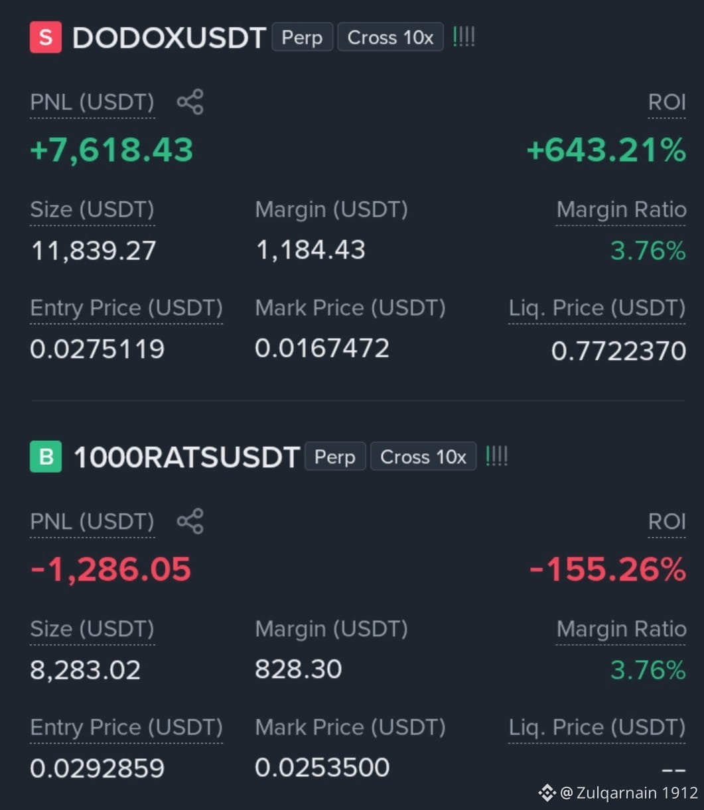This screenshot has width=704, height=810.
Task: Click the DODOXUSDT margin value 1,184.43
Action: [311, 250]
